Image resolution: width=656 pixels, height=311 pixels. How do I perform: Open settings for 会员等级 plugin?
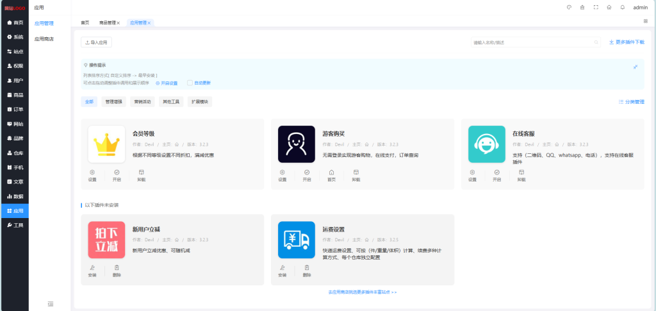[92, 175]
